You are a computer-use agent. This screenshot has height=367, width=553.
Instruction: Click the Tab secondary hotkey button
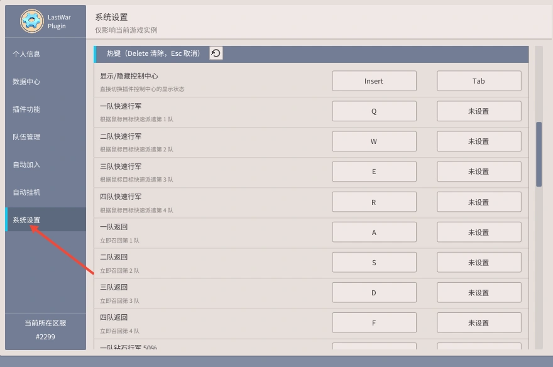tap(479, 81)
